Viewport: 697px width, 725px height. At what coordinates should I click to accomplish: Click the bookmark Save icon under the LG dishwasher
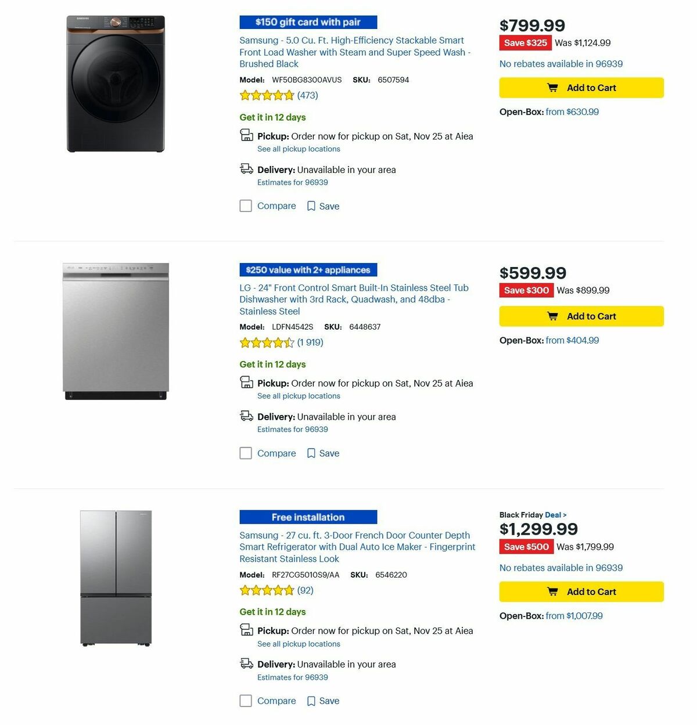tap(311, 453)
